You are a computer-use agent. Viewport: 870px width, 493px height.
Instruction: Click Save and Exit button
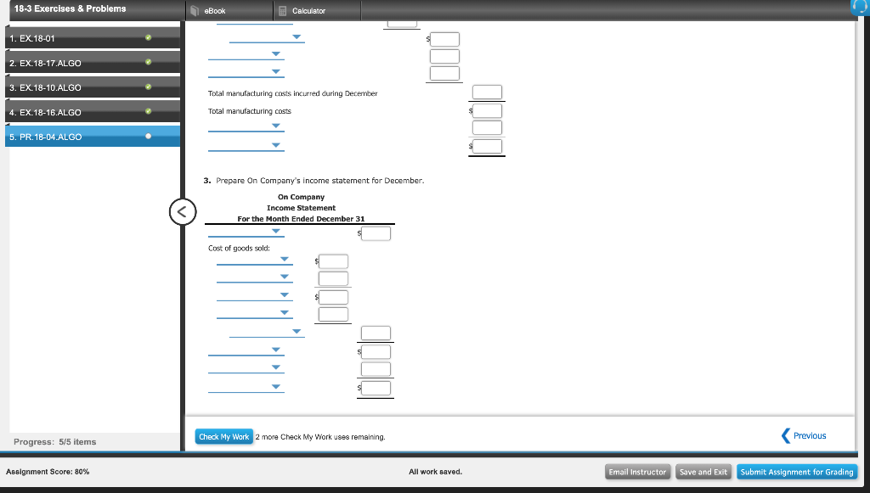[703, 472]
